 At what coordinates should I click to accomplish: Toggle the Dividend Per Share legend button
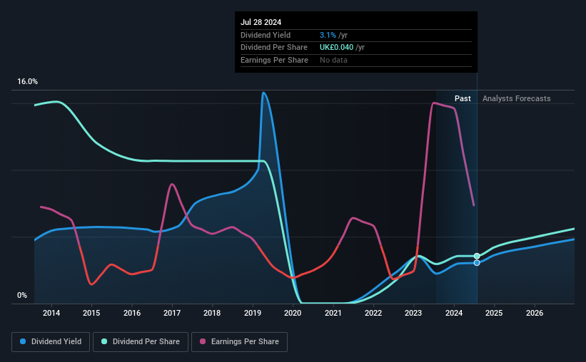[x=141, y=342]
